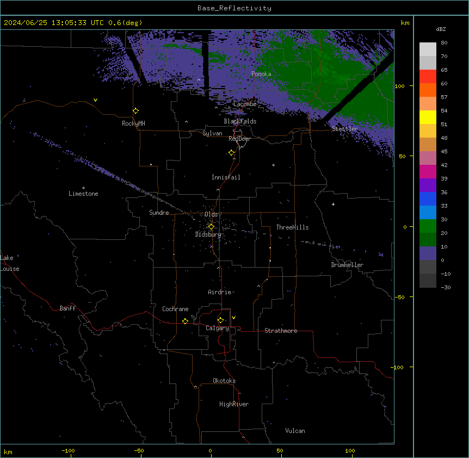
Task: Select the magenta 42-39 dBZ legend swatch
Action: coord(428,171)
